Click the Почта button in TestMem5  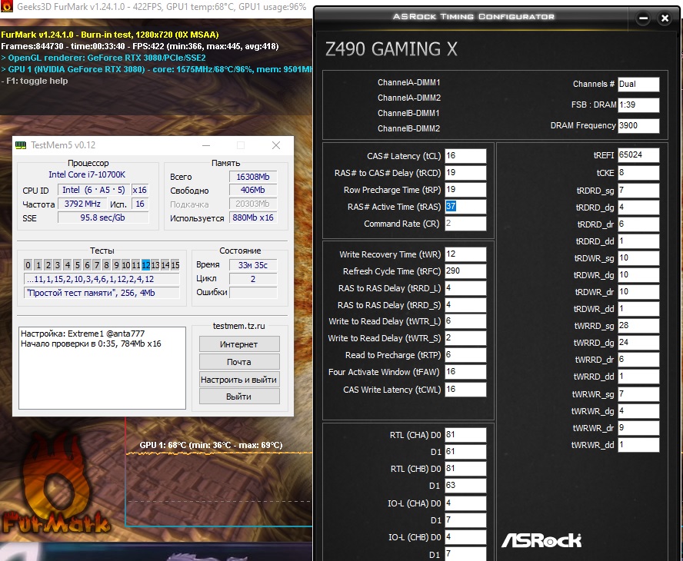pos(239,362)
